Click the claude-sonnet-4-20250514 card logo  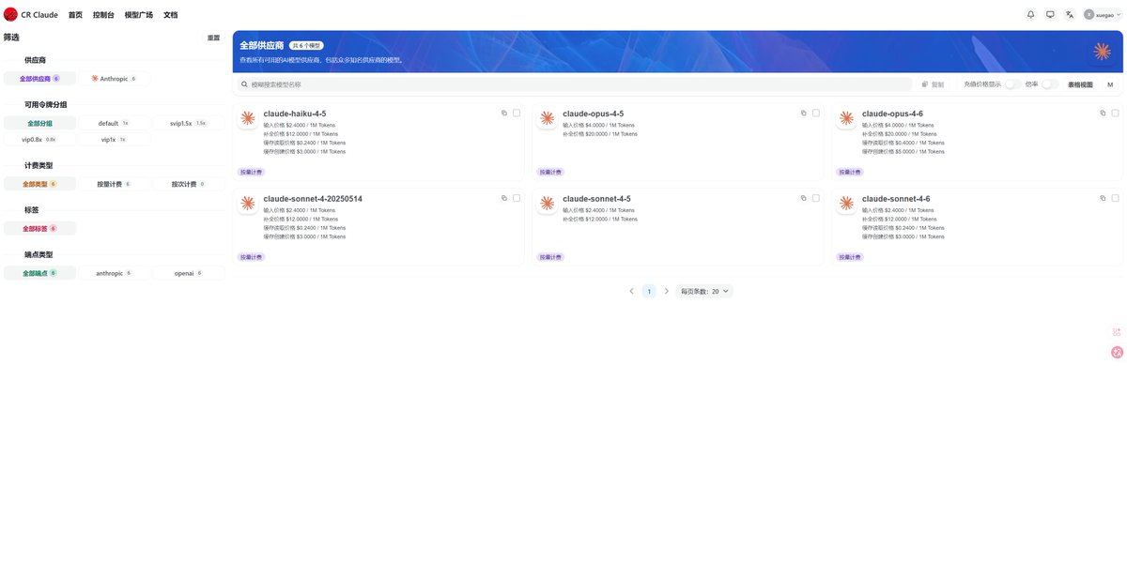pos(248,204)
